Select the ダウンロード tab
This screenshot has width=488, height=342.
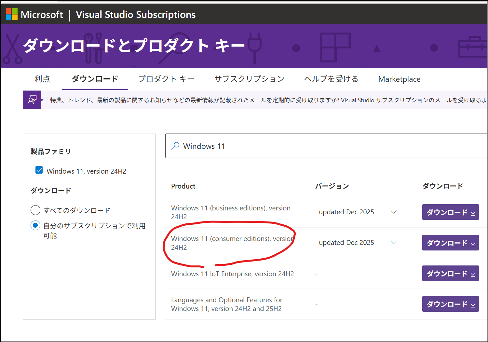pyautogui.click(x=95, y=79)
